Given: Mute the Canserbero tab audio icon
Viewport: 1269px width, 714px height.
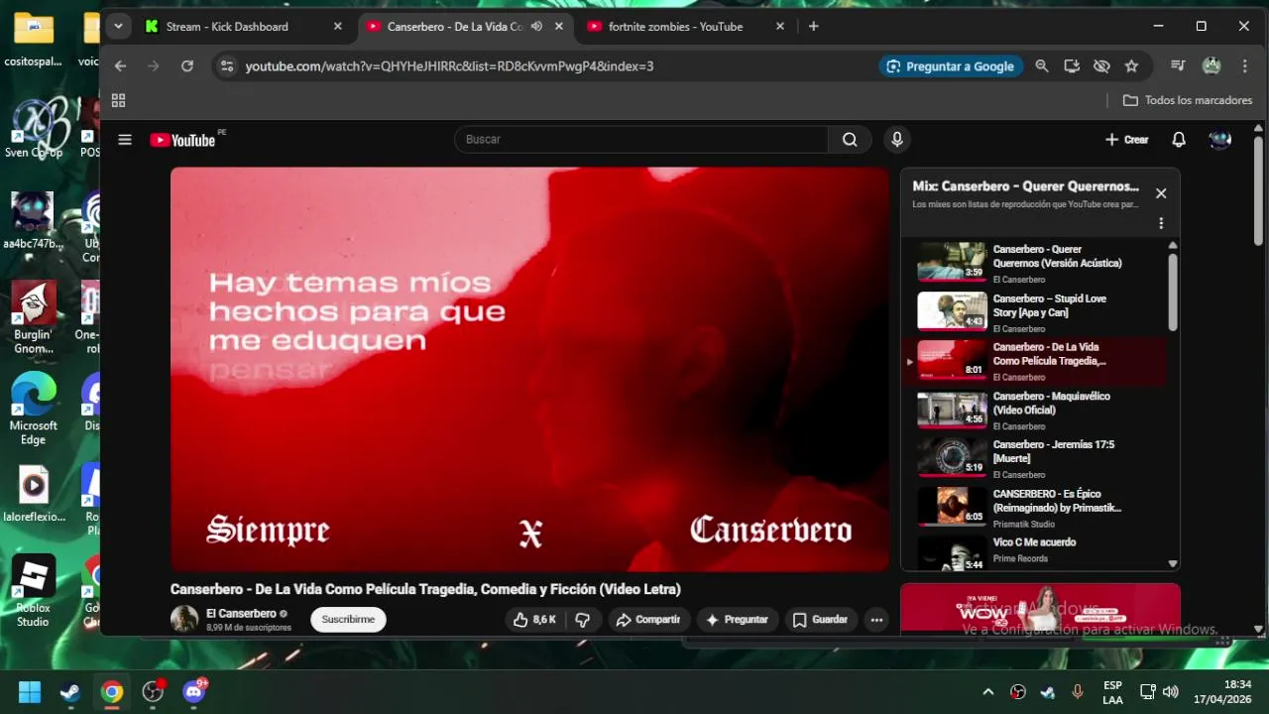Looking at the screenshot, I should pyautogui.click(x=536, y=27).
